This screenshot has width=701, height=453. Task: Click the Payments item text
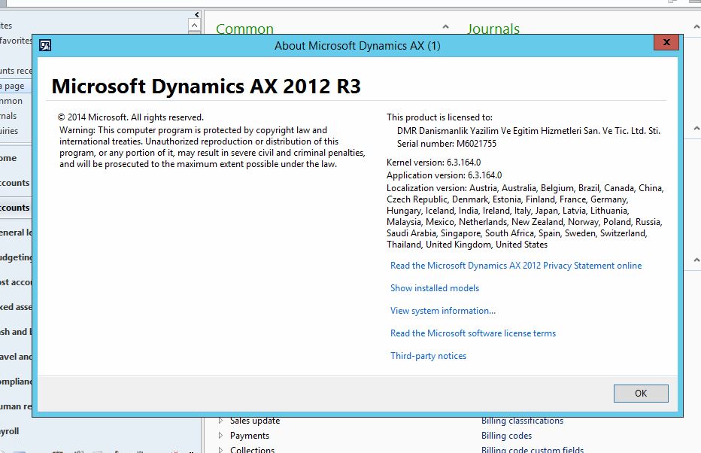tap(250, 436)
